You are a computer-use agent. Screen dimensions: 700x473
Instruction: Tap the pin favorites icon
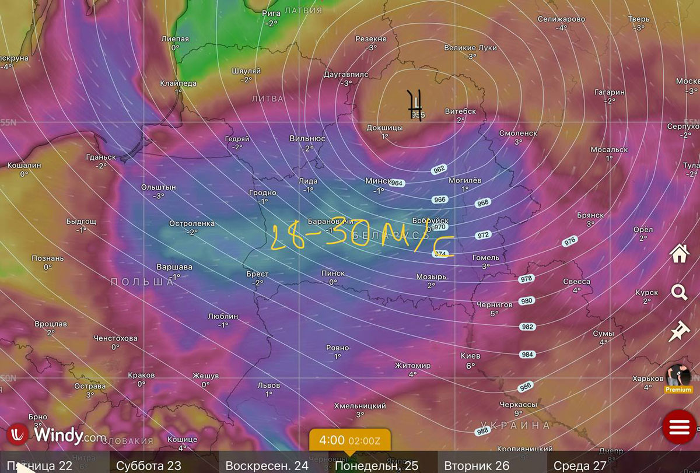click(679, 331)
